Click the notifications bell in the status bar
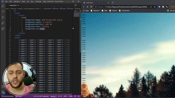This screenshot has width=175, height=98. point(78,96)
